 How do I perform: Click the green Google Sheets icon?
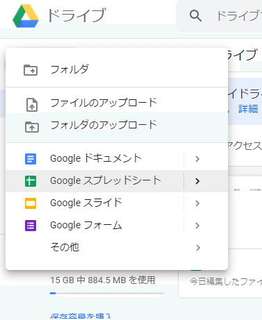click(31, 181)
